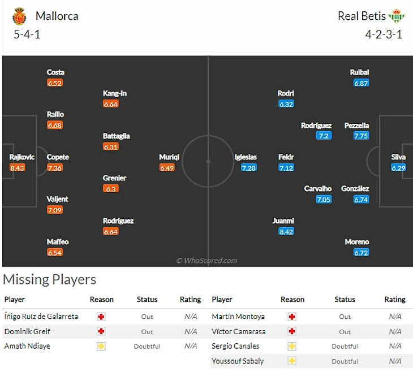Click Fekir on the pitch lineup

[286, 157]
